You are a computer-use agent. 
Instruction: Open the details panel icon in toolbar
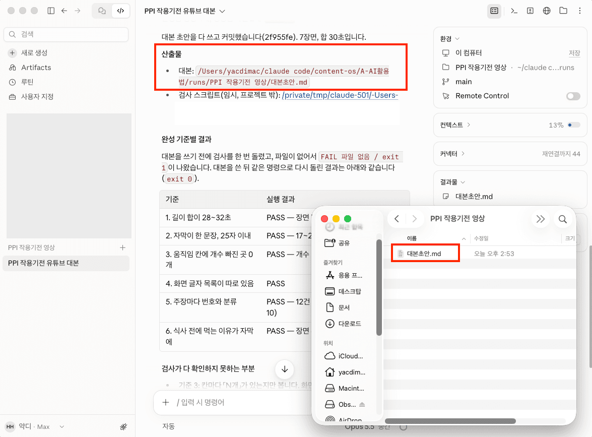pyautogui.click(x=494, y=11)
